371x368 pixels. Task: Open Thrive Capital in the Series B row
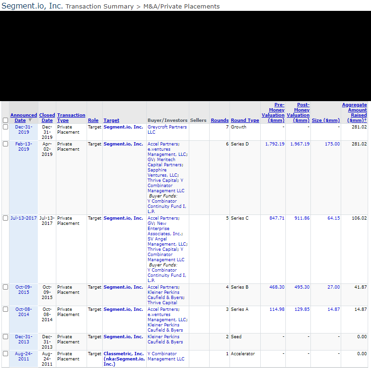(x=162, y=302)
